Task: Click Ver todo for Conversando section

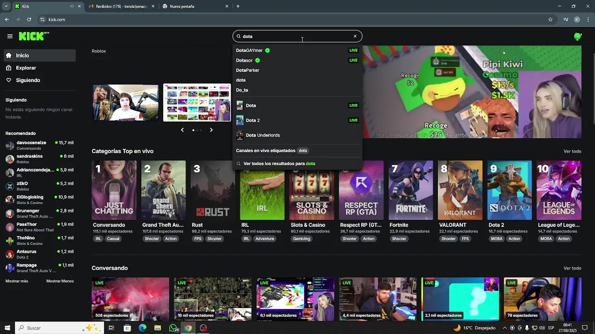Action: pyautogui.click(x=572, y=268)
